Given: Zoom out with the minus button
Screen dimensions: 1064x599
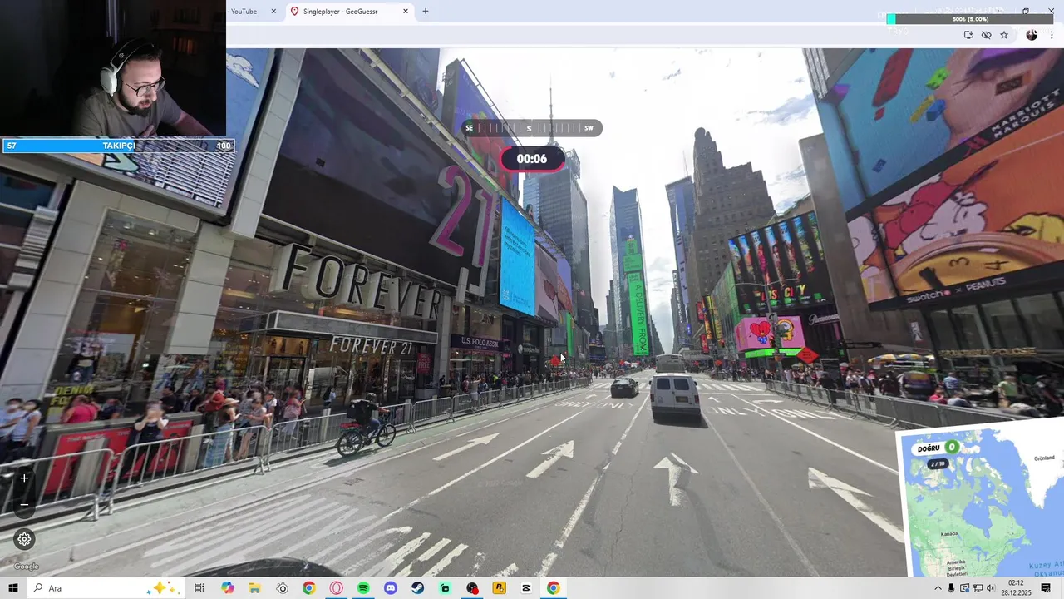Looking at the screenshot, I should [x=24, y=504].
